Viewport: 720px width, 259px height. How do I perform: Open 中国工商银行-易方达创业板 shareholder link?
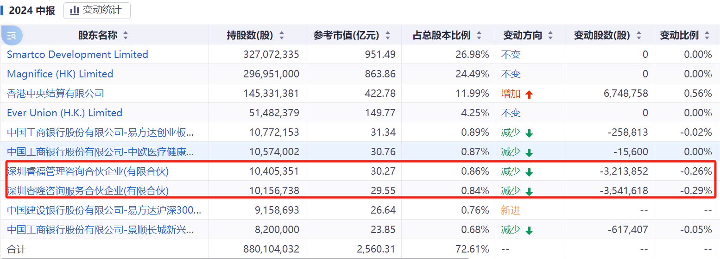(x=101, y=132)
